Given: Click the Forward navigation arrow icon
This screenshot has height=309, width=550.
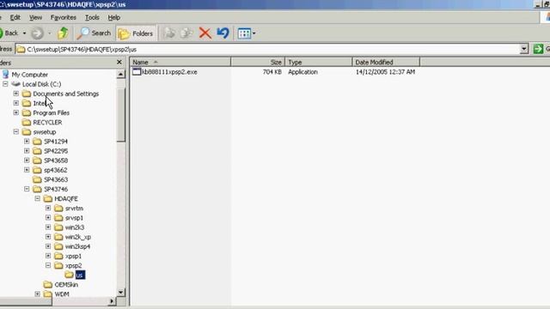Looking at the screenshot, I should (37, 33).
